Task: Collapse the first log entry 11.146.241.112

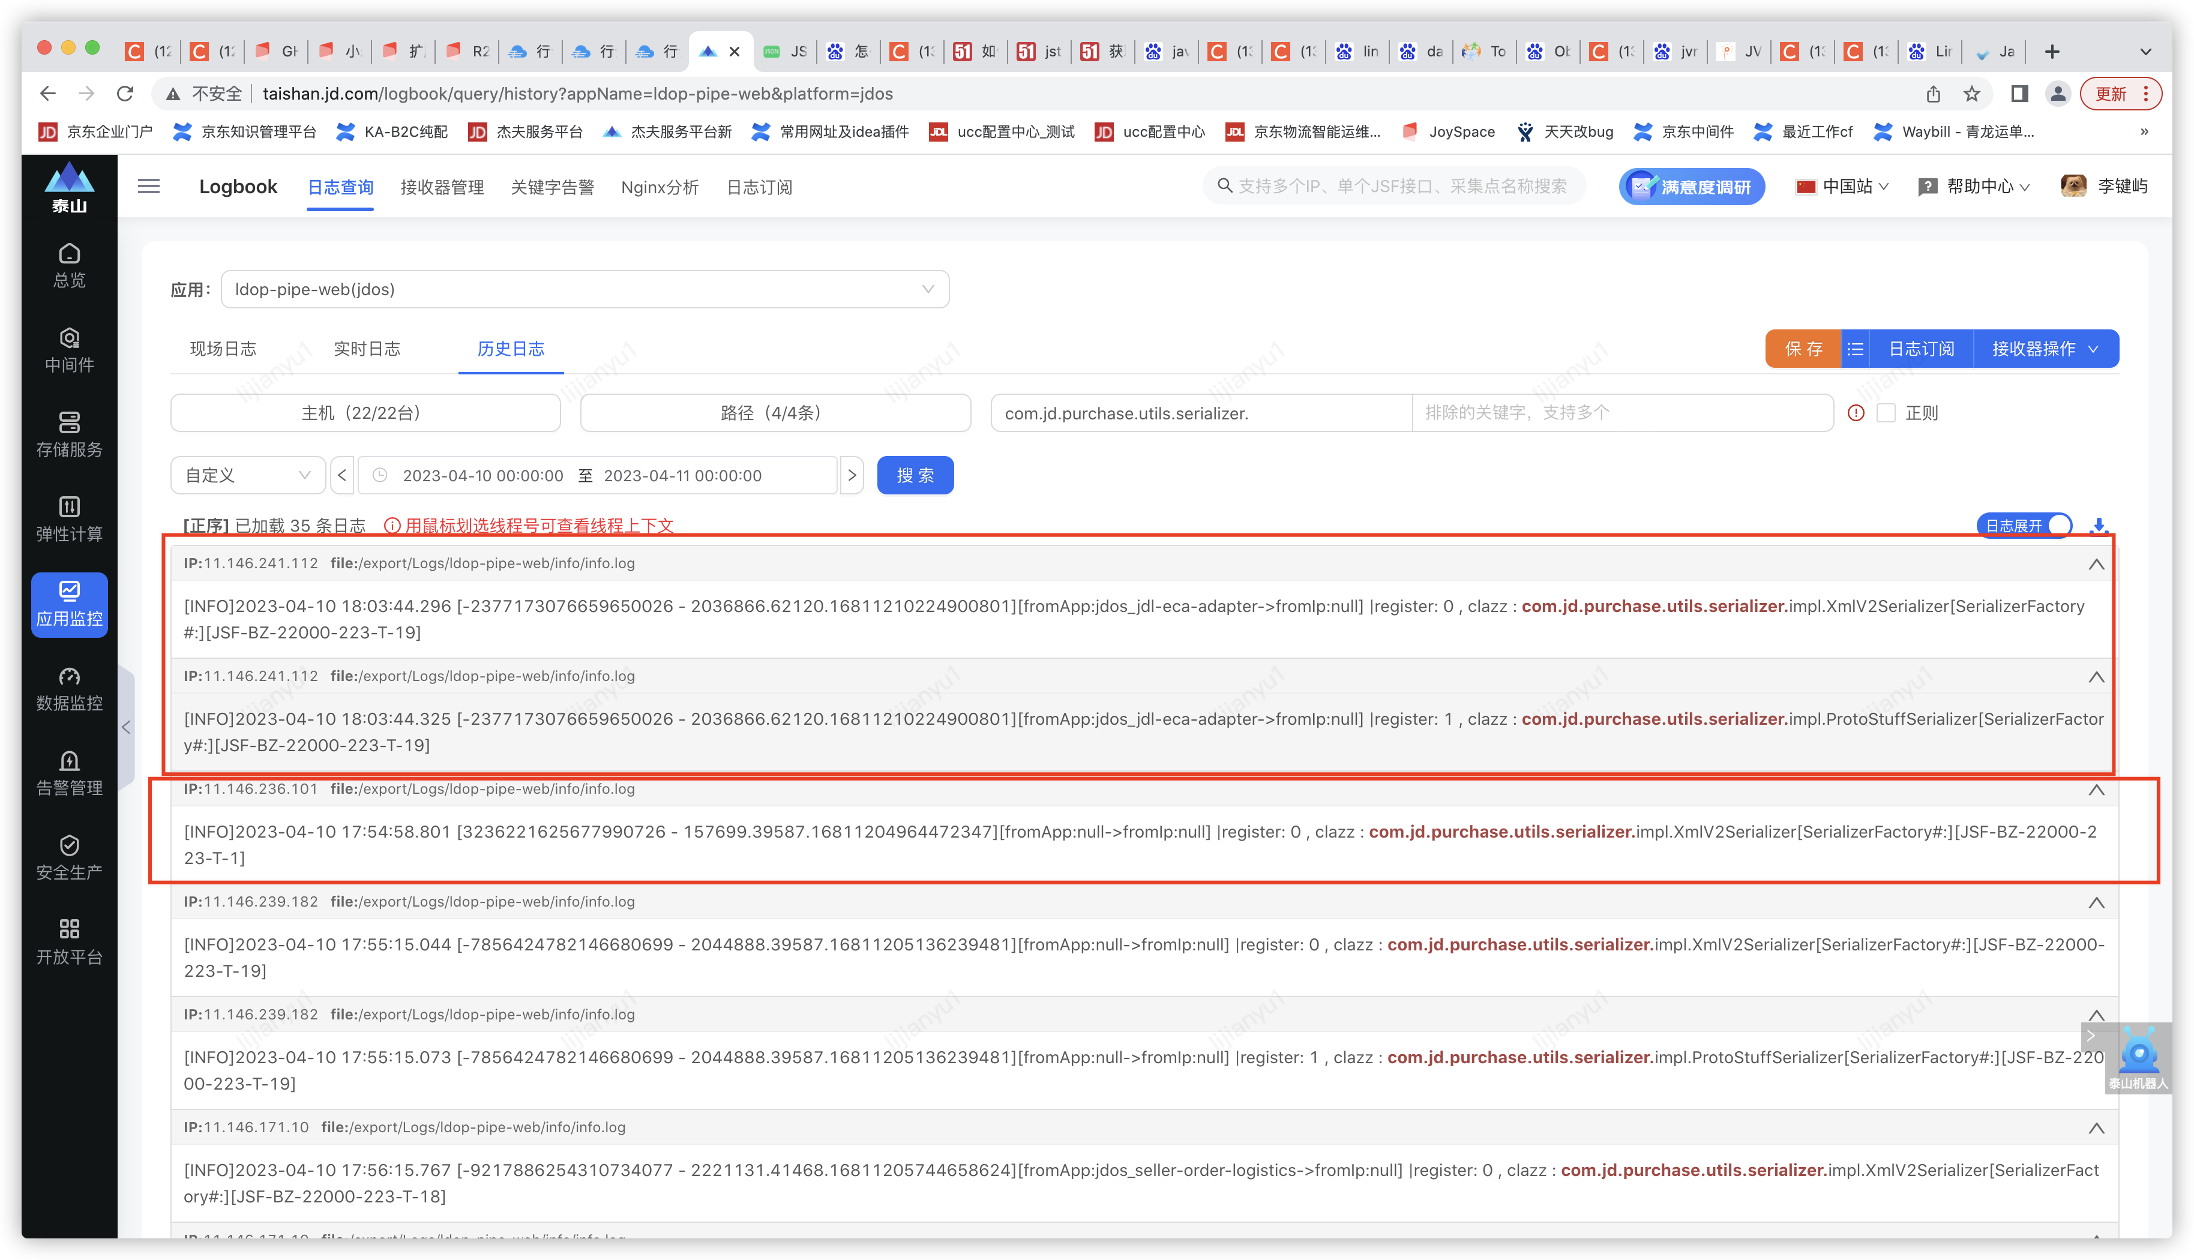Action: (2096, 564)
